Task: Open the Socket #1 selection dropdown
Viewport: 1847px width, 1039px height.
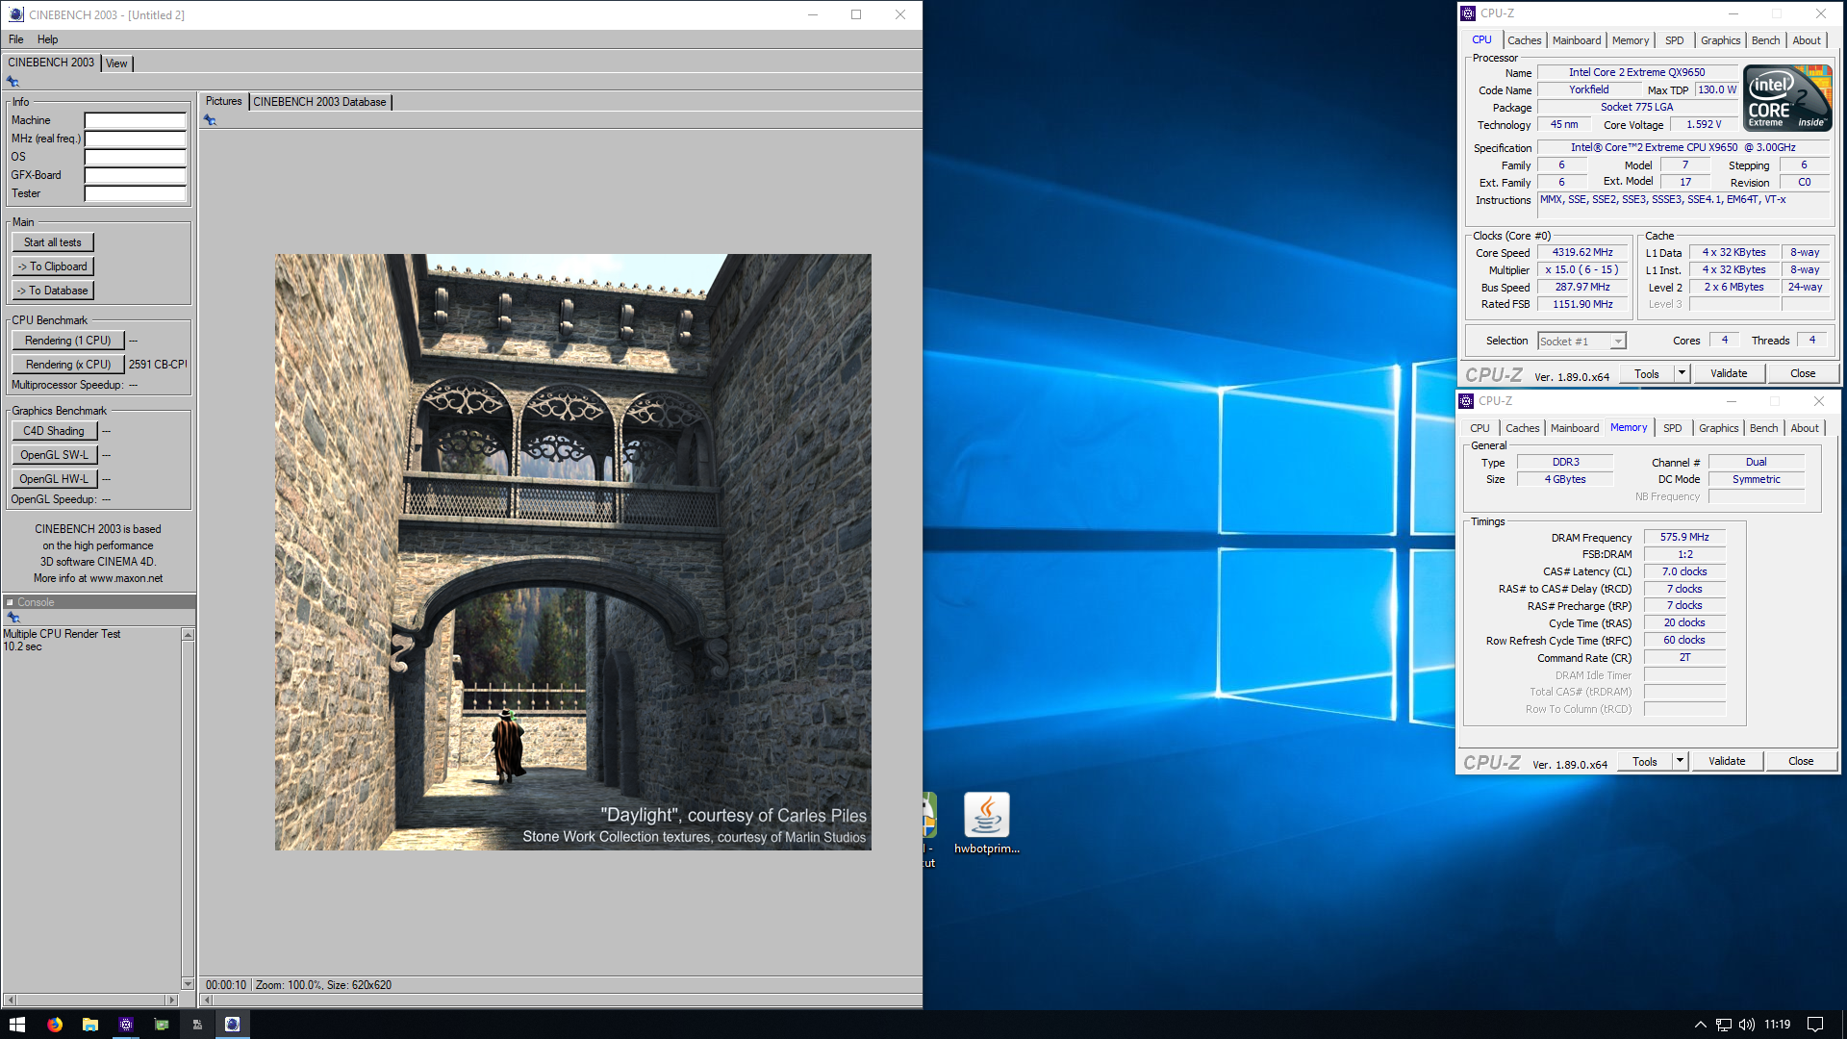Action: pyautogui.click(x=1618, y=342)
